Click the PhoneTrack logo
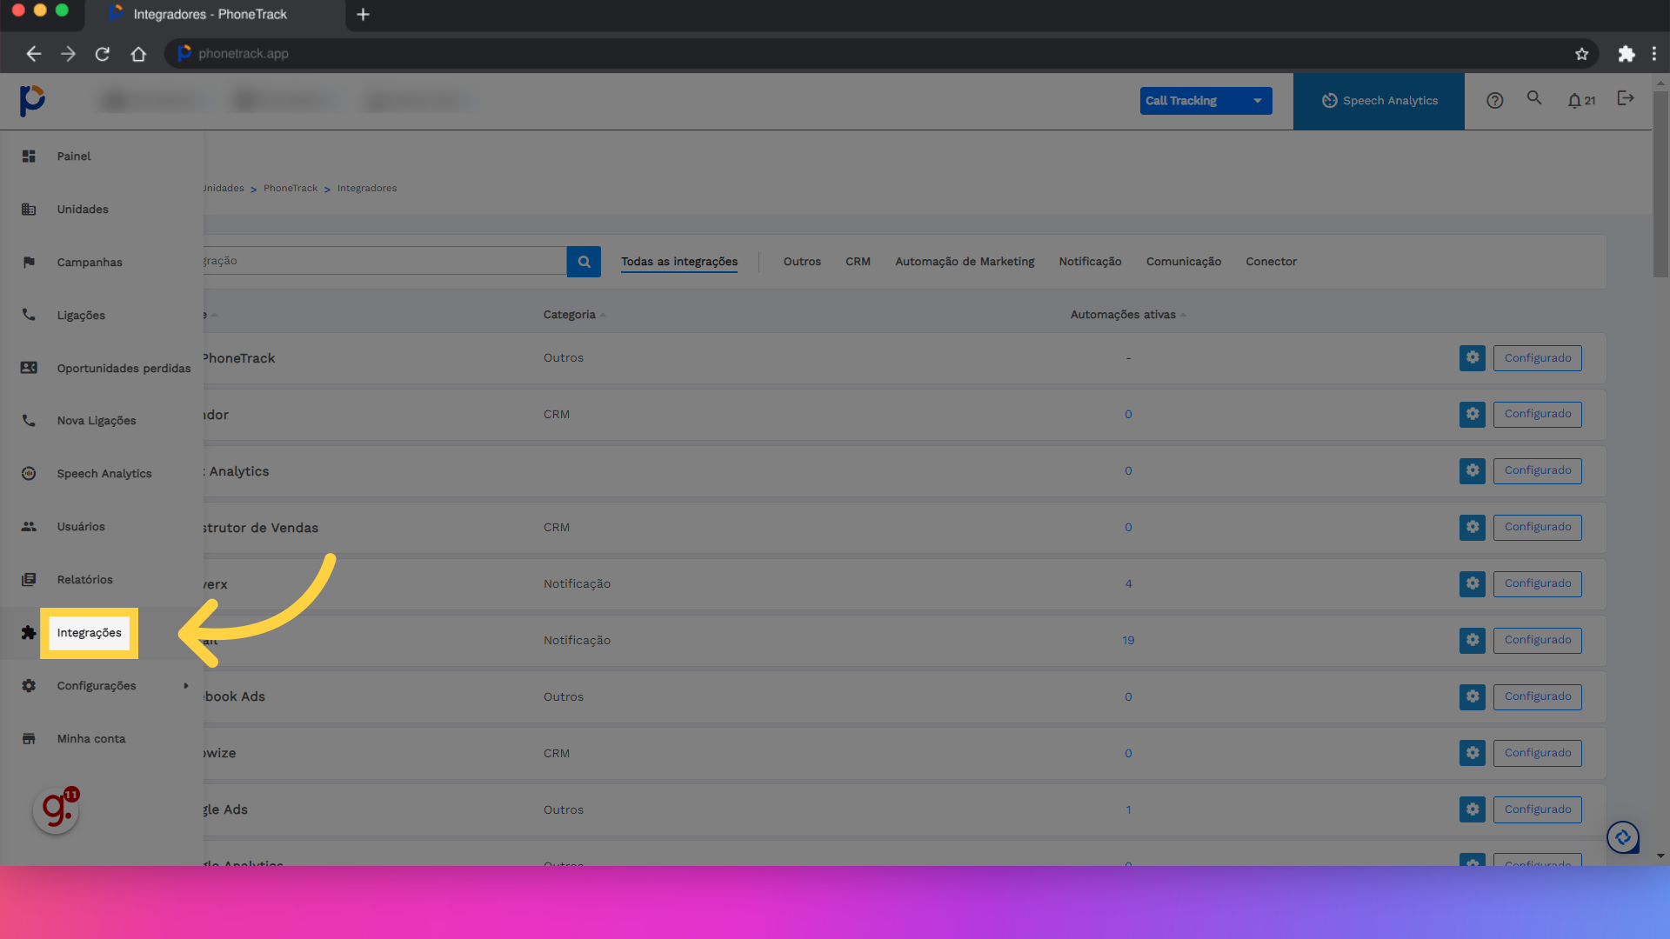The image size is (1670, 939). pos(32,101)
